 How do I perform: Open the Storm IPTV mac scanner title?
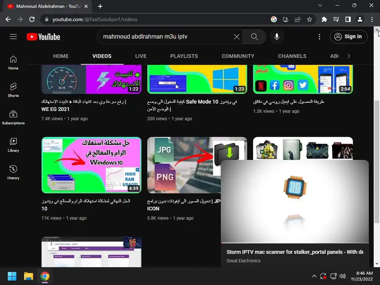[x=295, y=252]
